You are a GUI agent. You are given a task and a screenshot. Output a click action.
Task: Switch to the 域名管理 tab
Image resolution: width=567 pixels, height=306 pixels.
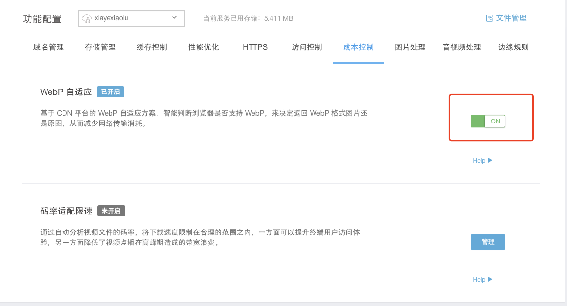(48, 47)
